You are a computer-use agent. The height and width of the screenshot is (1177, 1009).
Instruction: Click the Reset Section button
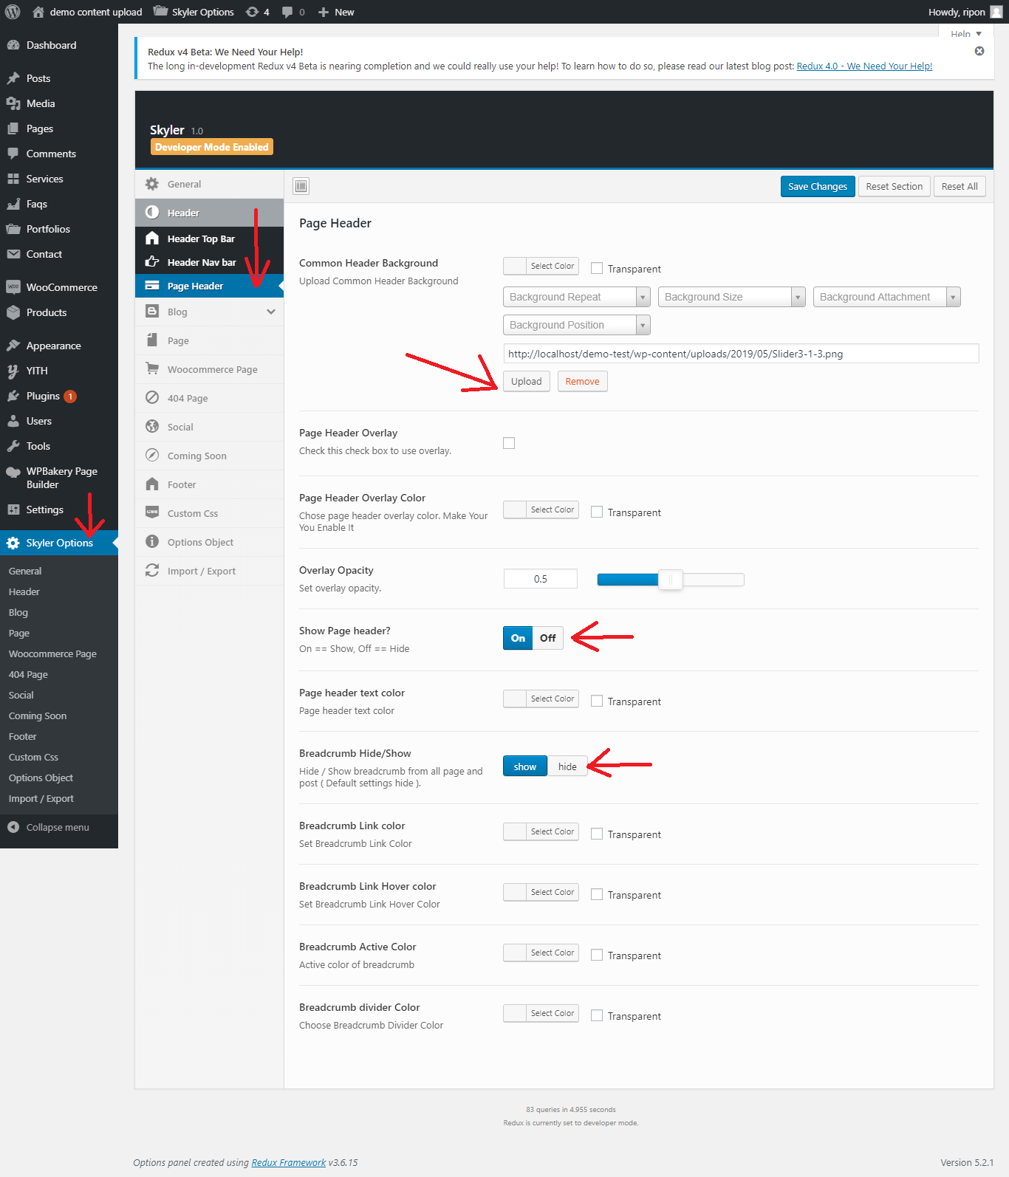coord(895,186)
